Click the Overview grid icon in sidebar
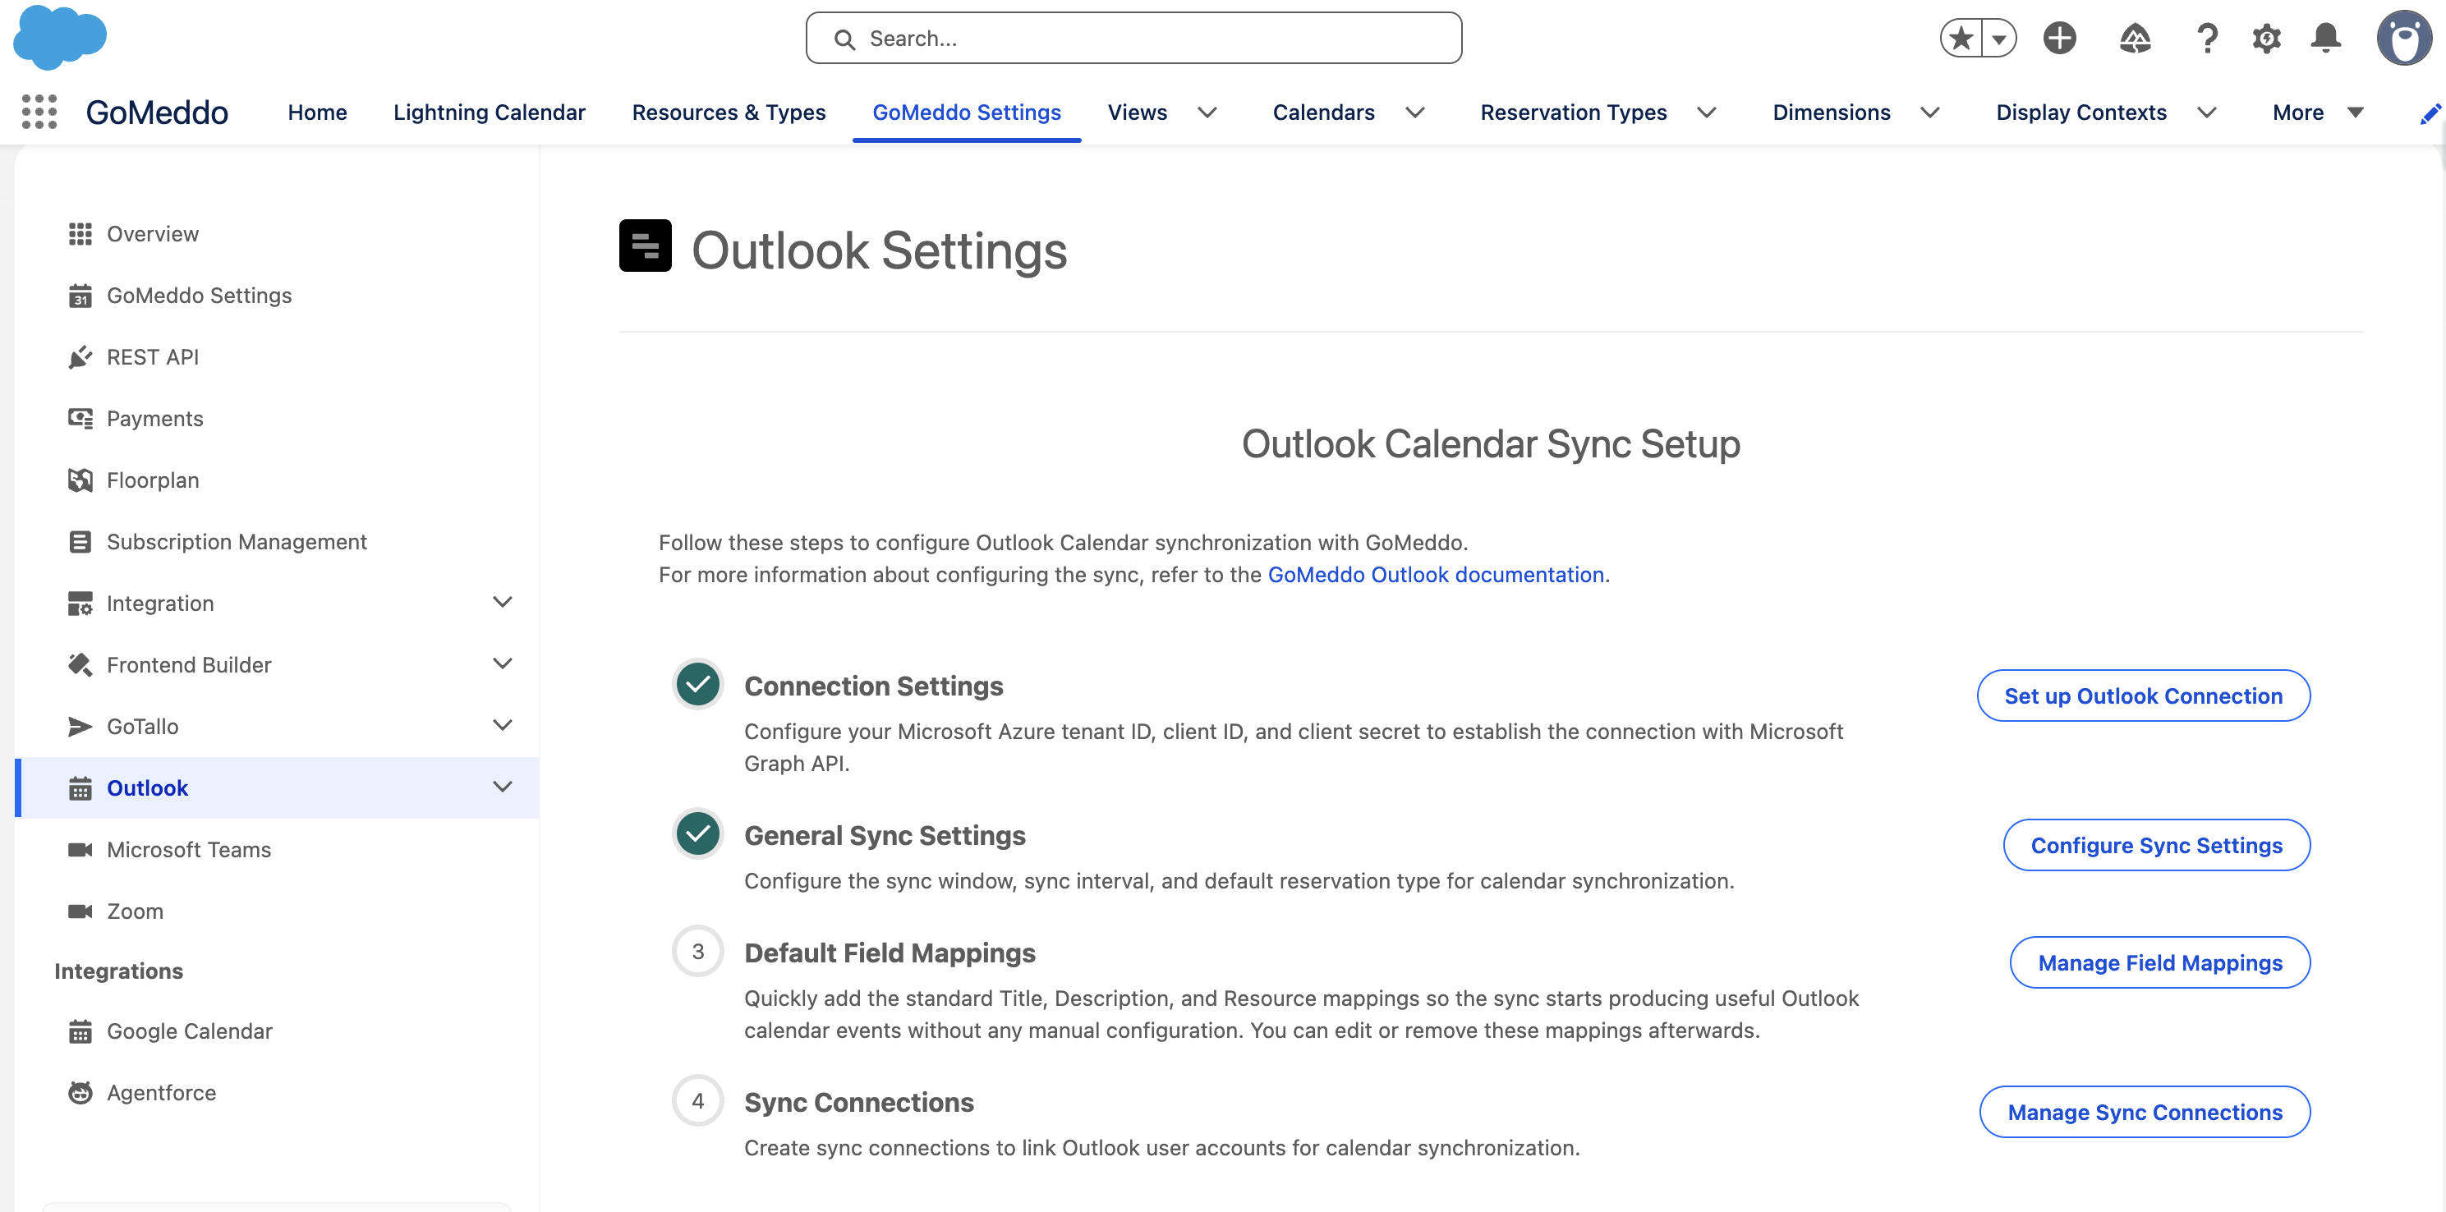The height and width of the screenshot is (1212, 2446). tap(80, 233)
